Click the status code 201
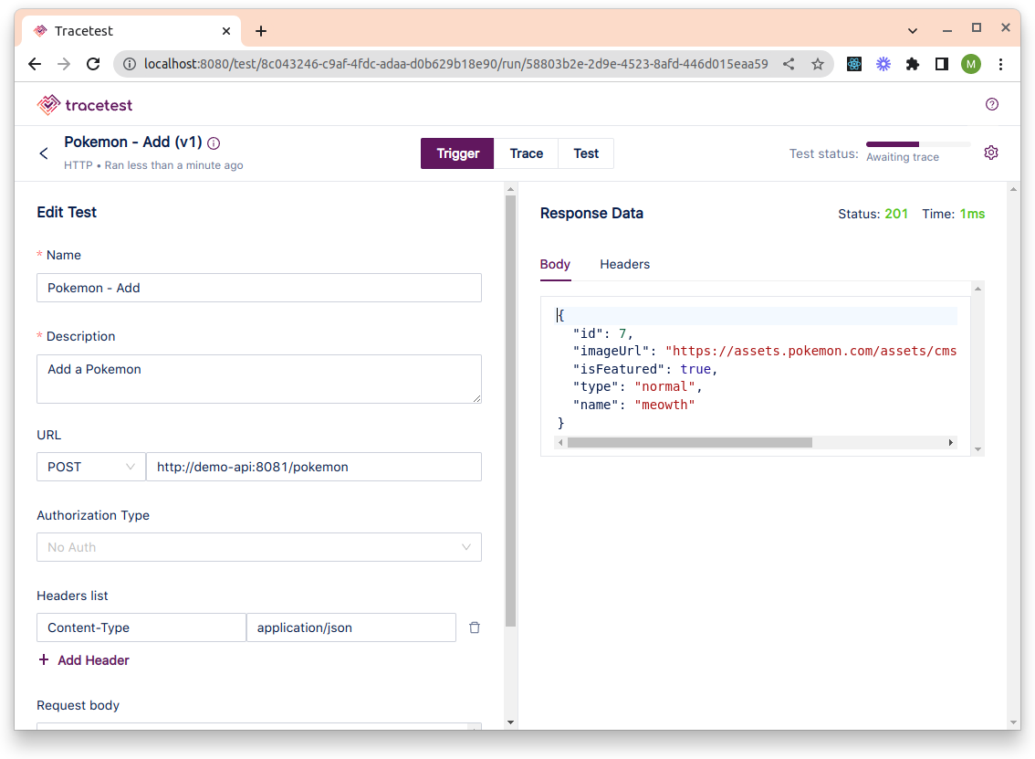This screenshot has height=759, width=1035. point(895,214)
